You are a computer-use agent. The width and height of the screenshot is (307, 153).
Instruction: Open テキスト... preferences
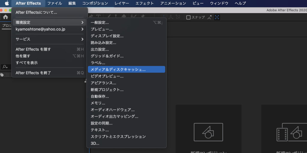tap(127, 130)
